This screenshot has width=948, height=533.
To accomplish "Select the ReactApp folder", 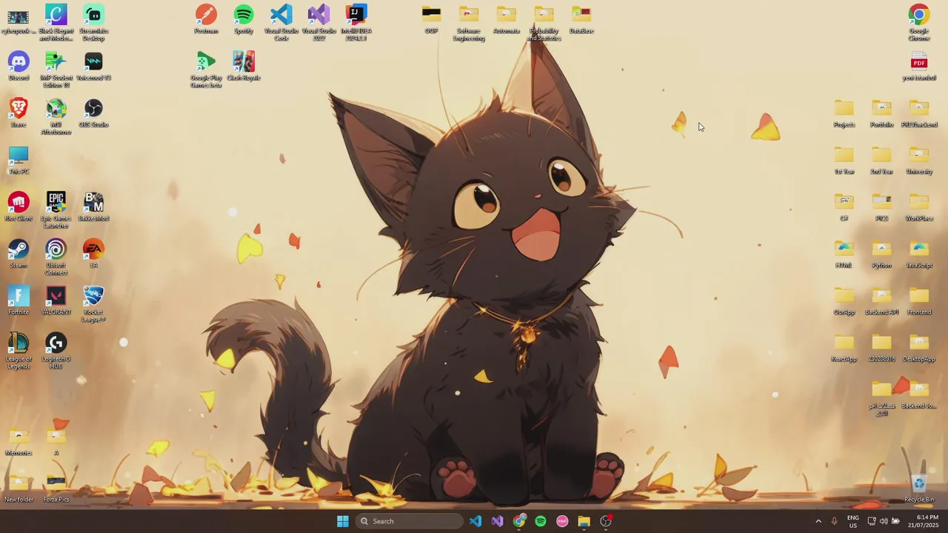I will pyautogui.click(x=844, y=348).
